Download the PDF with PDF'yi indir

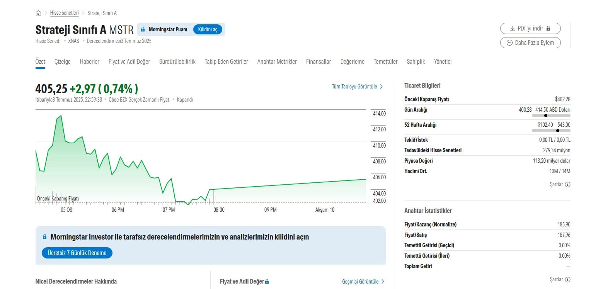pos(530,28)
